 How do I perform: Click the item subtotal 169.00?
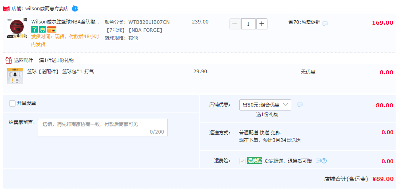point(383,23)
